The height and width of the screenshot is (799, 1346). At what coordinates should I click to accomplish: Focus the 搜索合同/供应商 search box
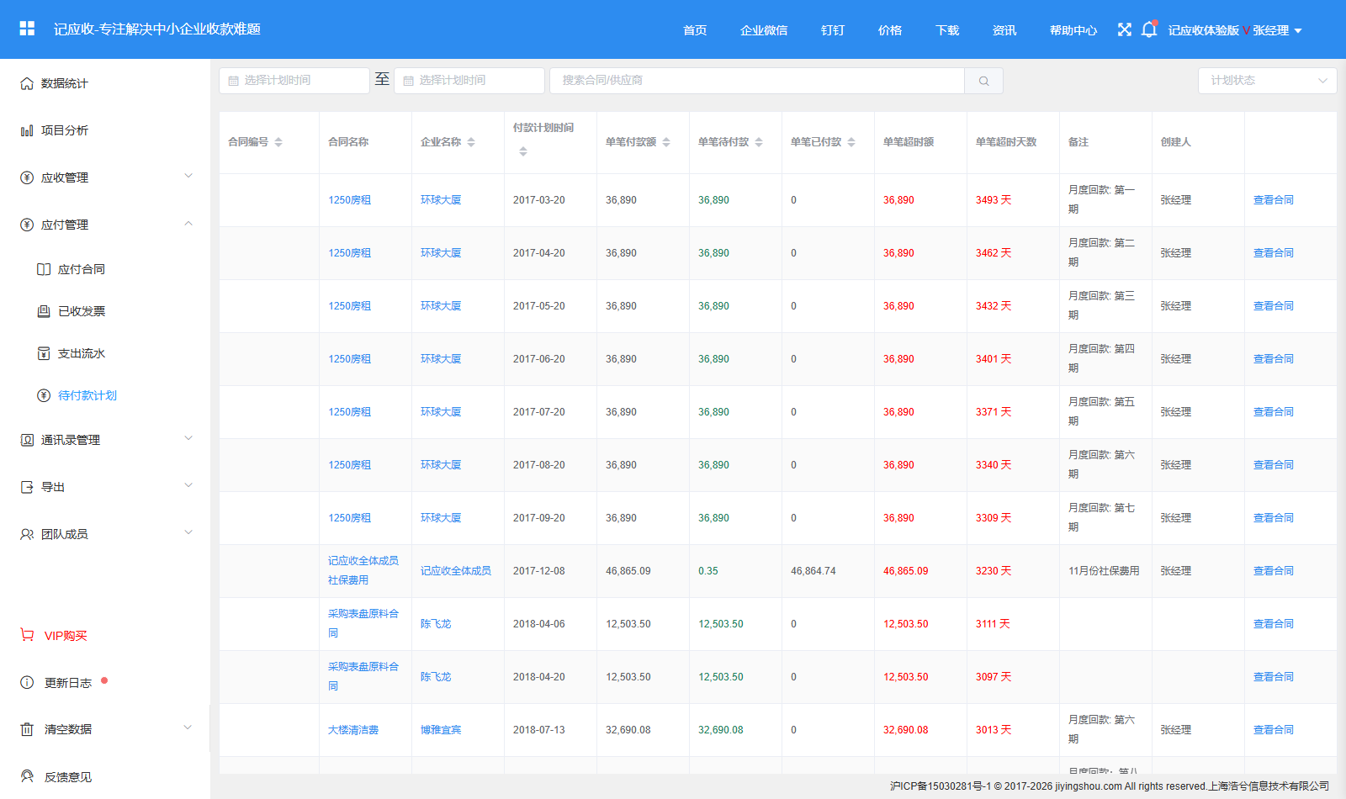[x=757, y=81]
